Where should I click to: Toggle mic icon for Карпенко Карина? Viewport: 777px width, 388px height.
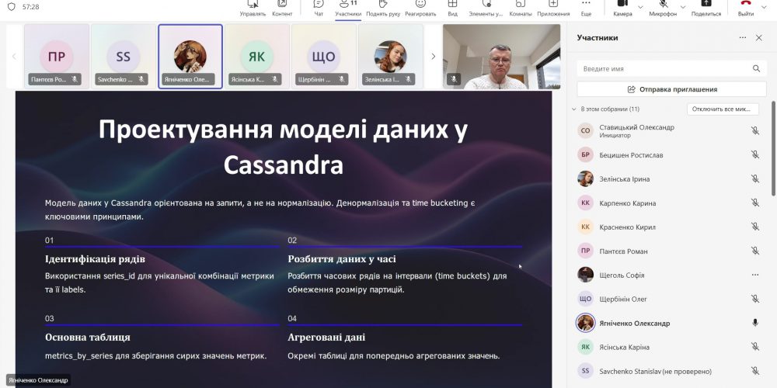754,203
